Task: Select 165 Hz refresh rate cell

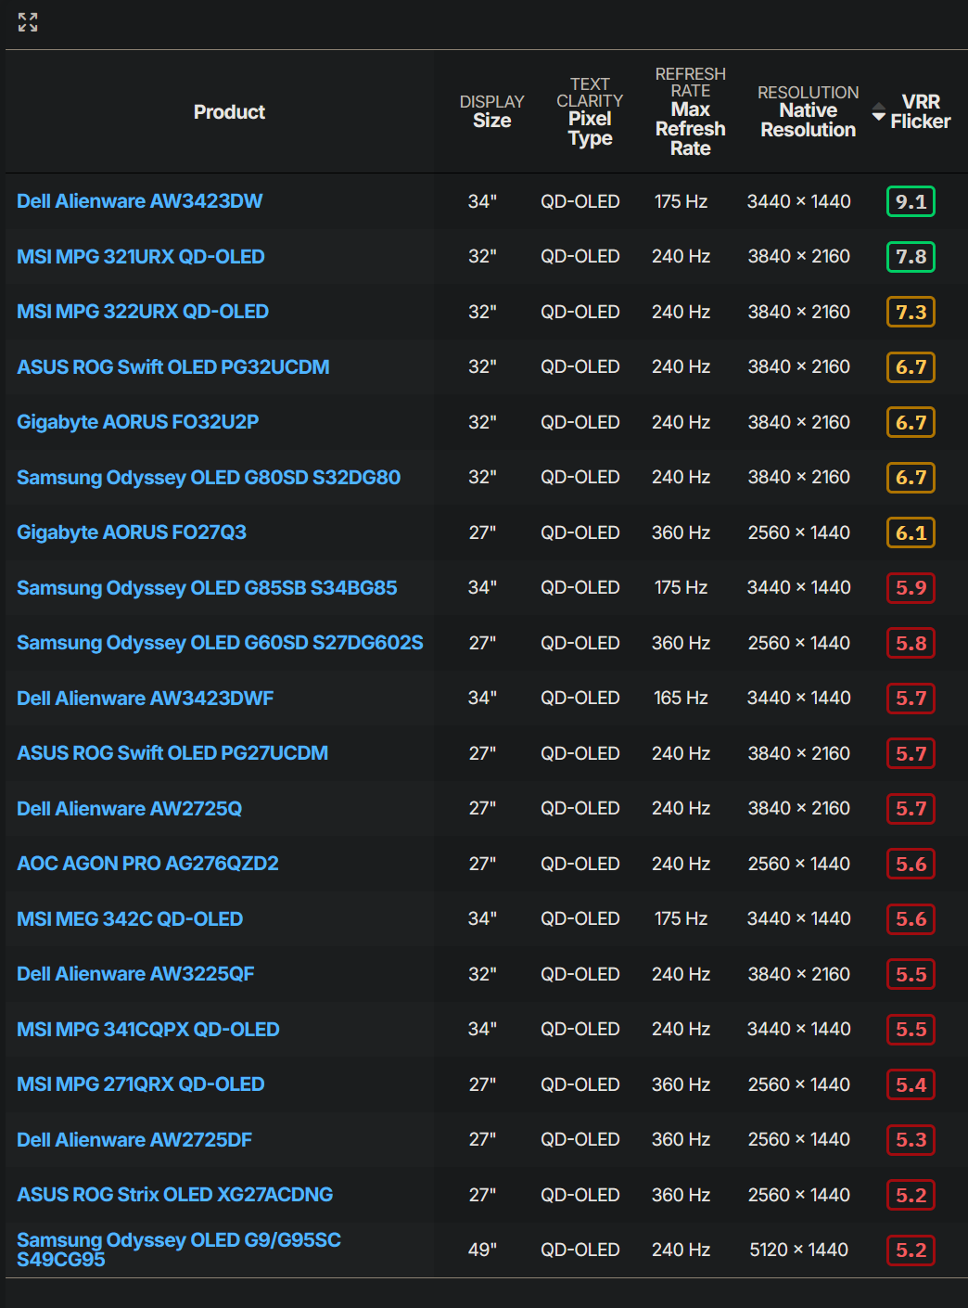Action: (x=681, y=699)
